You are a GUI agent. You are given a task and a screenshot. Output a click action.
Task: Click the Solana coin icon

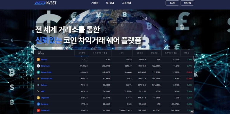point(38,85)
